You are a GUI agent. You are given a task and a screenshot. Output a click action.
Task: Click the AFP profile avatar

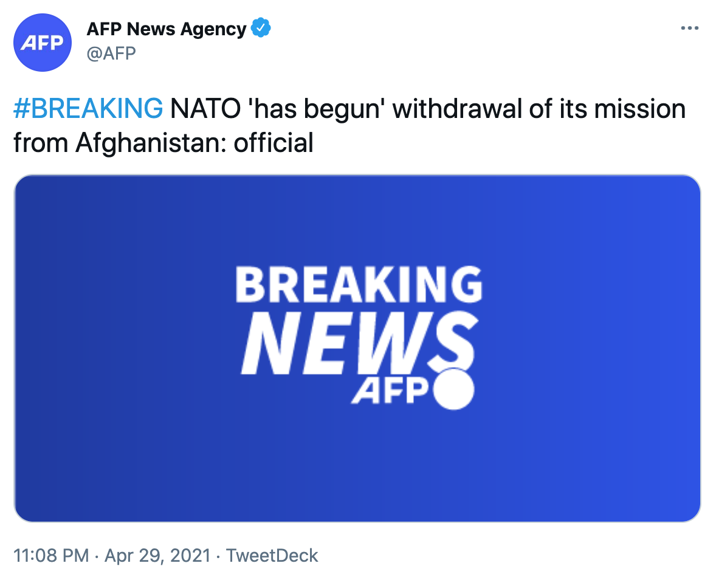[x=43, y=43]
